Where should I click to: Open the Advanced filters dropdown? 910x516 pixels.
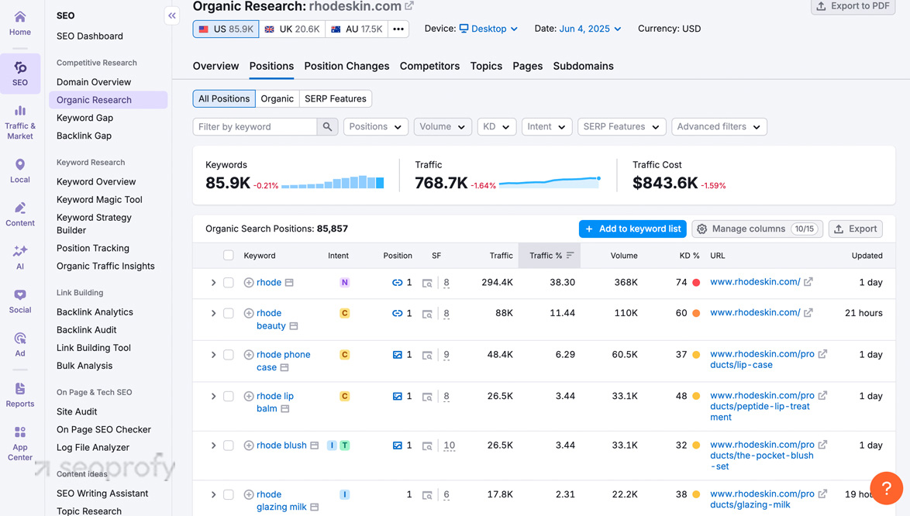pos(719,126)
